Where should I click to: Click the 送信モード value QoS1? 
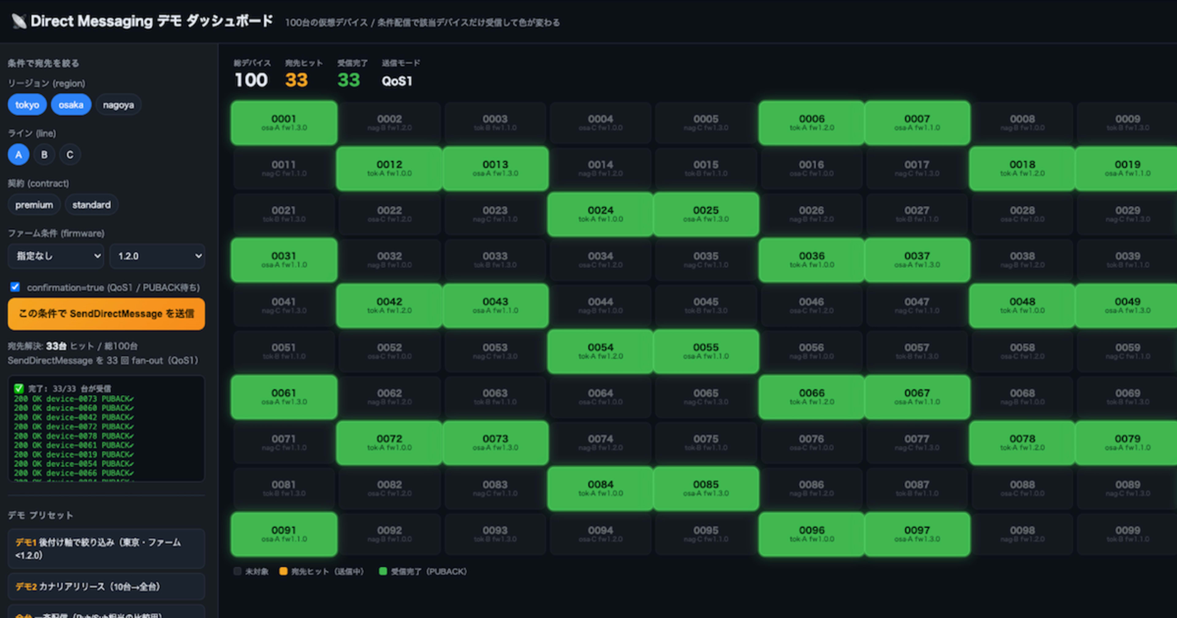397,81
